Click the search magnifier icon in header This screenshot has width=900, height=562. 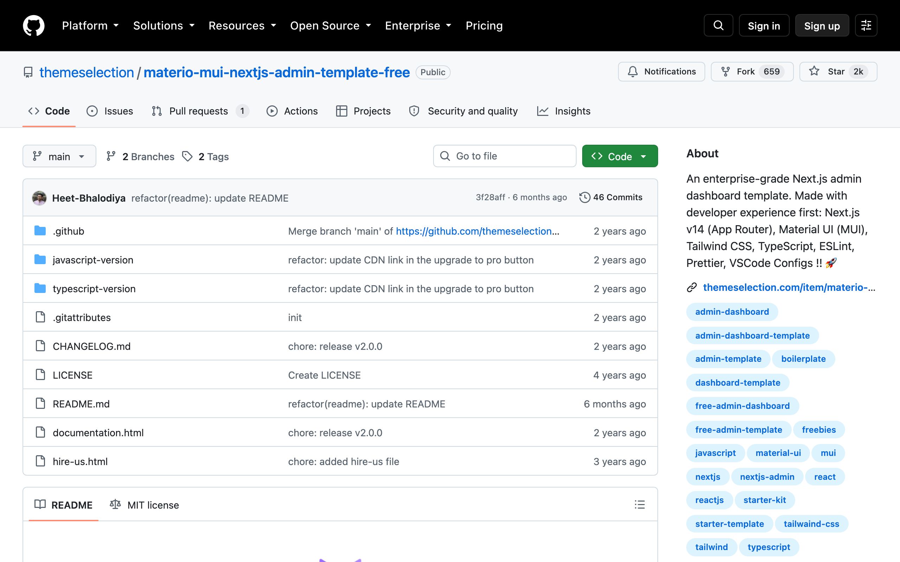click(718, 25)
